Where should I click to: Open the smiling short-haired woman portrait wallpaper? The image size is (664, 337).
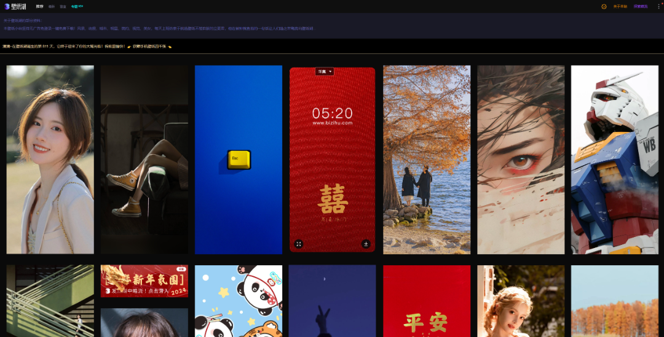tap(50, 160)
